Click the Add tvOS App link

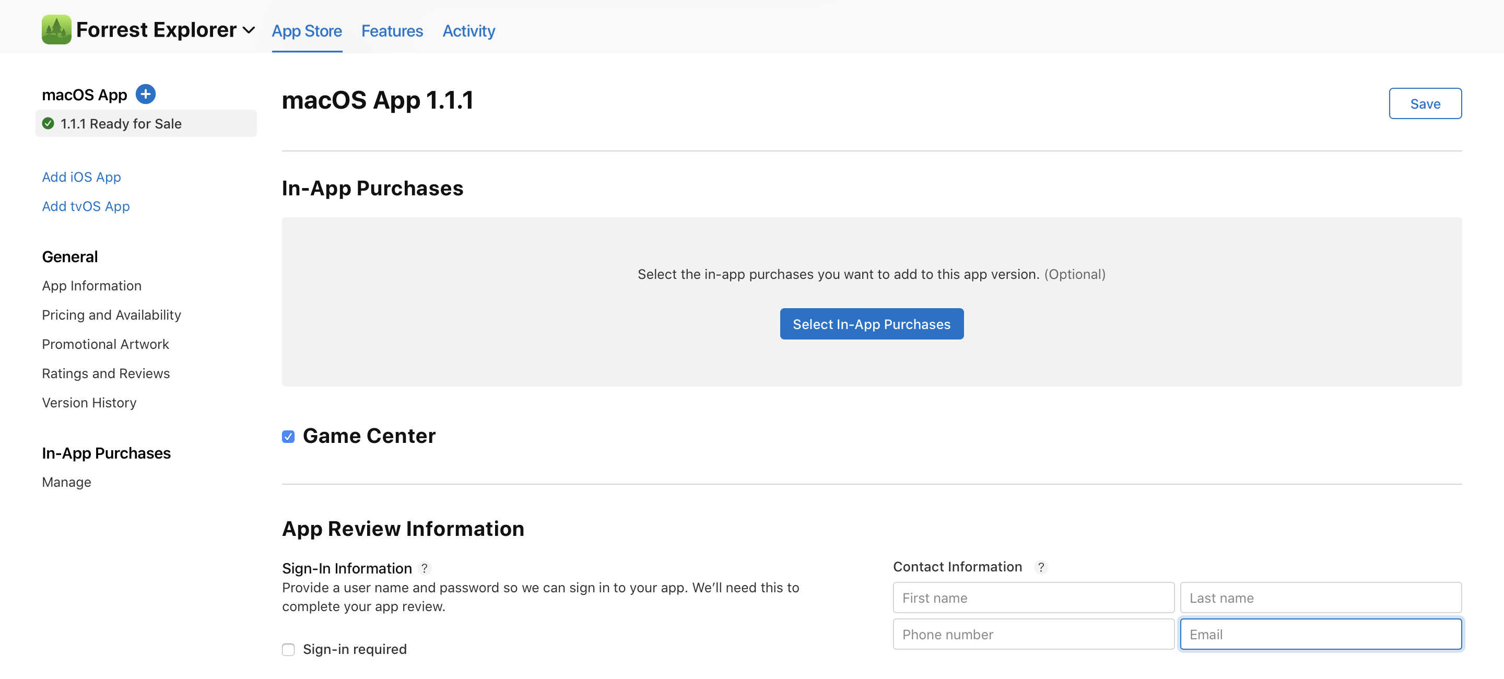pos(85,206)
